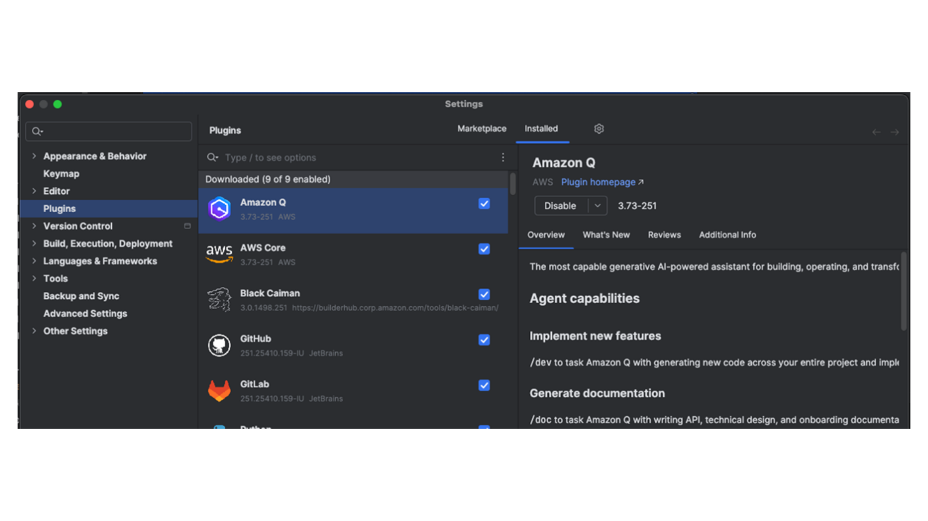Viewport: 928px width, 521px height.
Task: Click the Black Caiman plugin icon
Action: [x=219, y=299]
